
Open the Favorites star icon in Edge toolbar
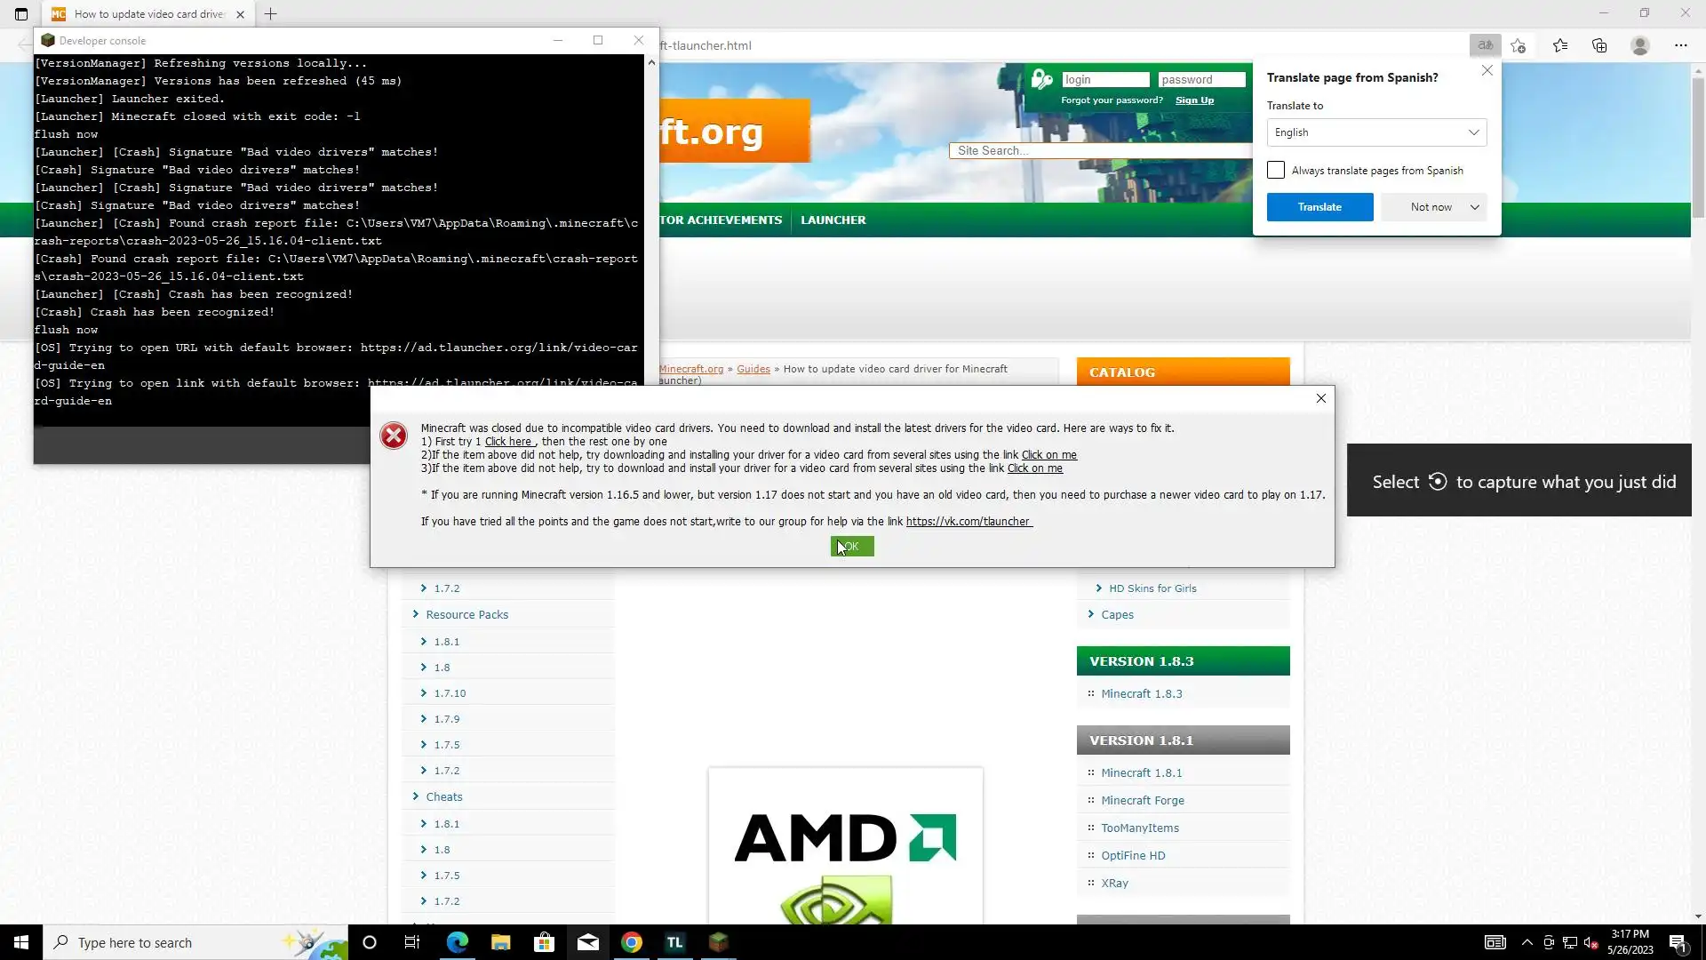click(1560, 45)
